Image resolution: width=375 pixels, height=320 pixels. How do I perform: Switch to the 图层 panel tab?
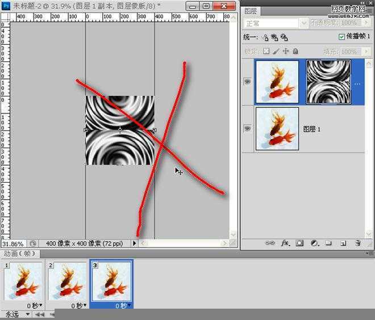(x=251, y=11)
